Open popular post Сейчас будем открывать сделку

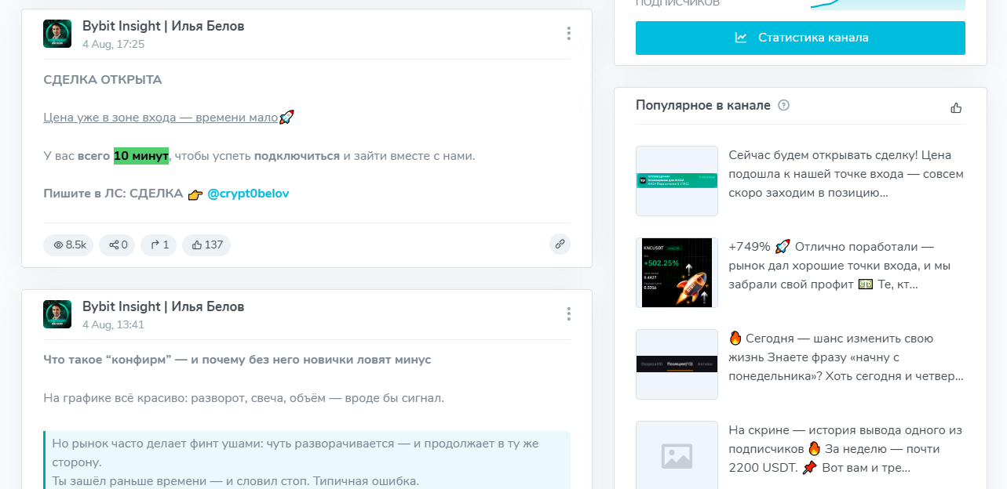point(846,174)
